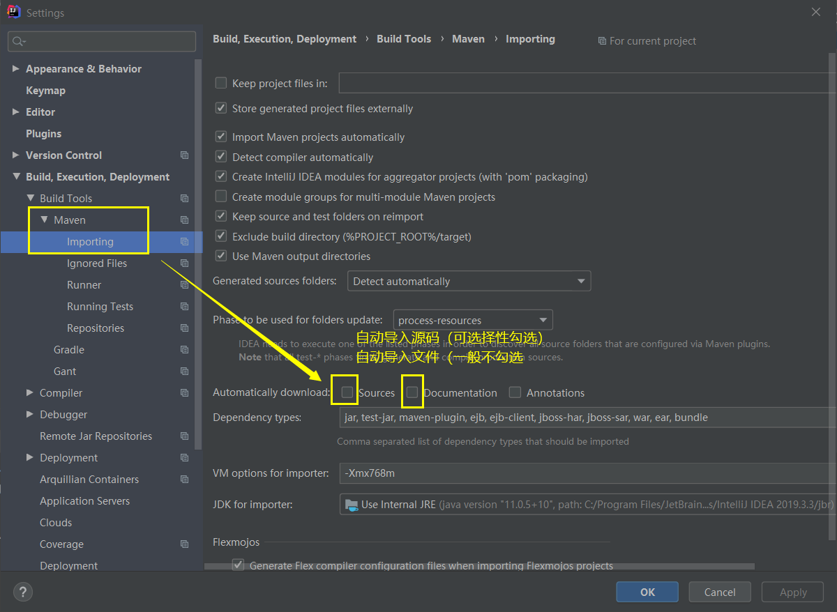Select Keymap in settings tree
The image size is (837, 612).
click(45, 91)
